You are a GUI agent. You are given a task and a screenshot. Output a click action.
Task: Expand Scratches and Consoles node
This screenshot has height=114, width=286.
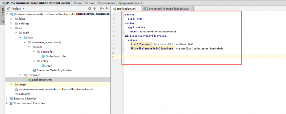click(7, 103)
